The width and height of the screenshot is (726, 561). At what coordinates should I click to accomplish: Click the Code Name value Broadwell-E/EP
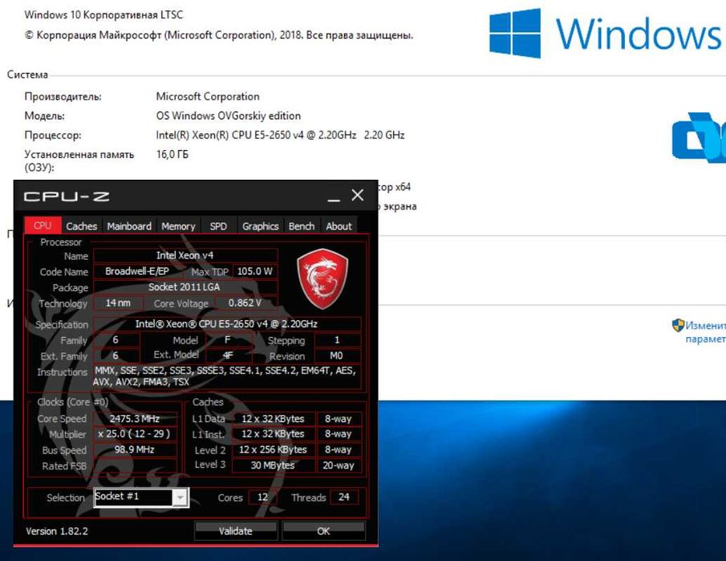137,271
